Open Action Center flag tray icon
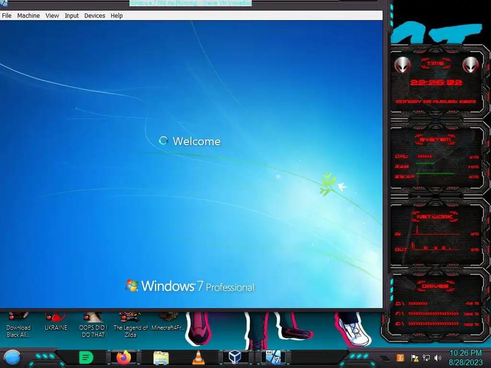 [x=415, y=358]
